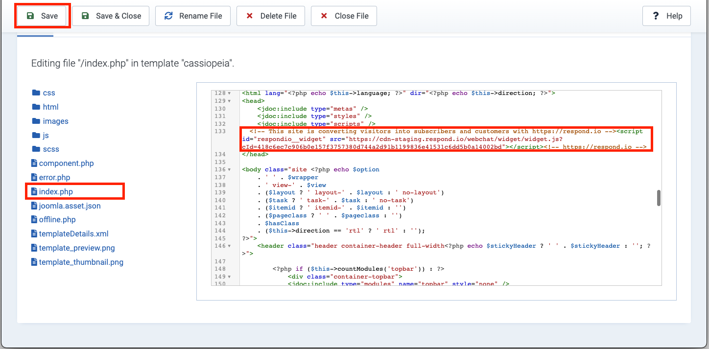Image resolution: width=709 pixels, height=349 pixels.
Task: Close the file with Close File
Action: point(344,16)
